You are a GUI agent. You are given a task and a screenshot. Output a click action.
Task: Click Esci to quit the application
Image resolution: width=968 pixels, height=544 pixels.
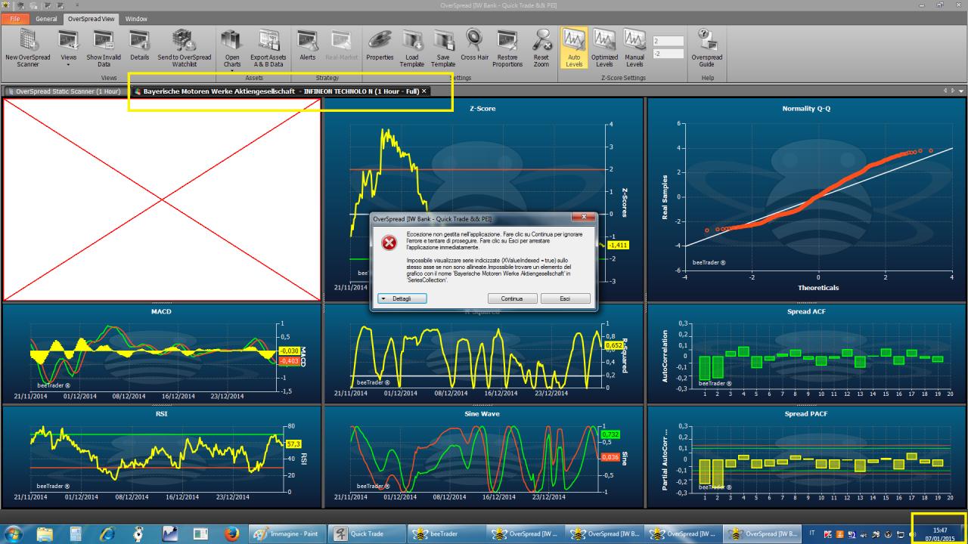565,298
